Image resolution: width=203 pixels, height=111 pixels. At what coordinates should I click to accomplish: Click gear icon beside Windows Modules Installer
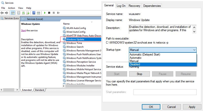pyautogui.click(x=64, y=65)
